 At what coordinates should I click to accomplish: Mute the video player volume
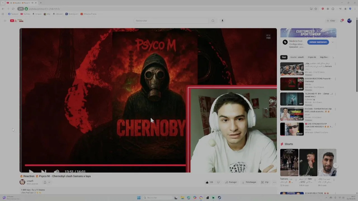[56, 171]
